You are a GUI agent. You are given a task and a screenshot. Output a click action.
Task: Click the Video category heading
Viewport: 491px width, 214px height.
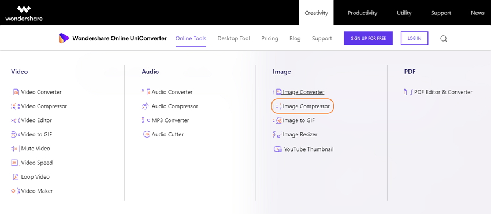[x=20, y=72]
